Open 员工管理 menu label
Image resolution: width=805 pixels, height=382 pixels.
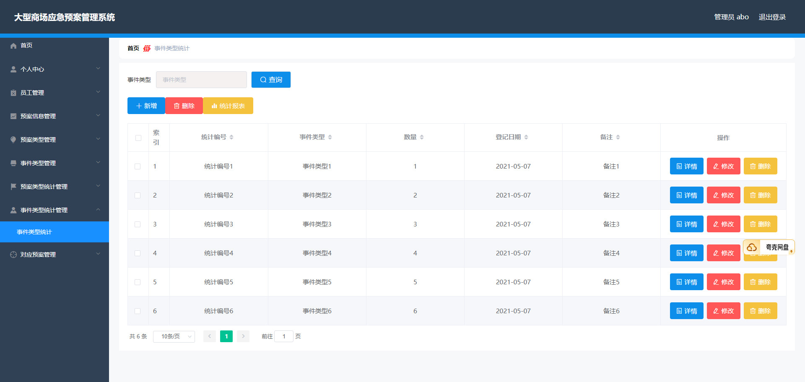32,93
